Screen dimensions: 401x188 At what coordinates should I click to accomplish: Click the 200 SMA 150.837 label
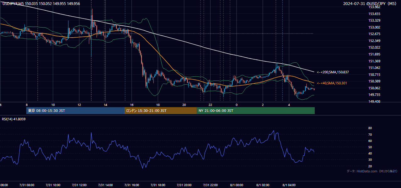pos(333,72)
